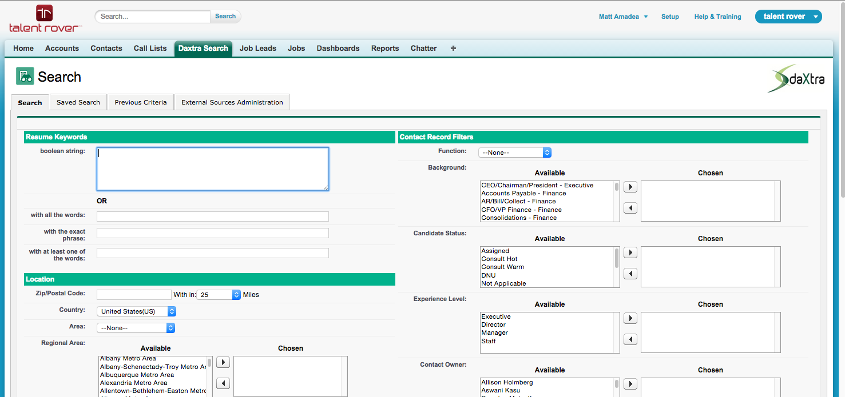Click in the boolean string textarea

tap(213, 169)
